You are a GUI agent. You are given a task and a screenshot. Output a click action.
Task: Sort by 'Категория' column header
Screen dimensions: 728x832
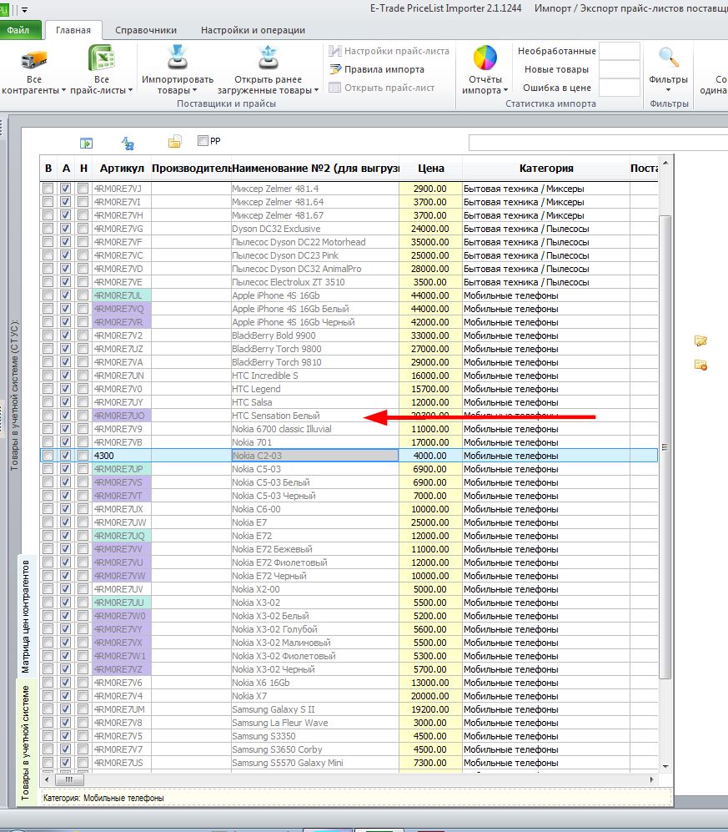click(x=546, y=169)
